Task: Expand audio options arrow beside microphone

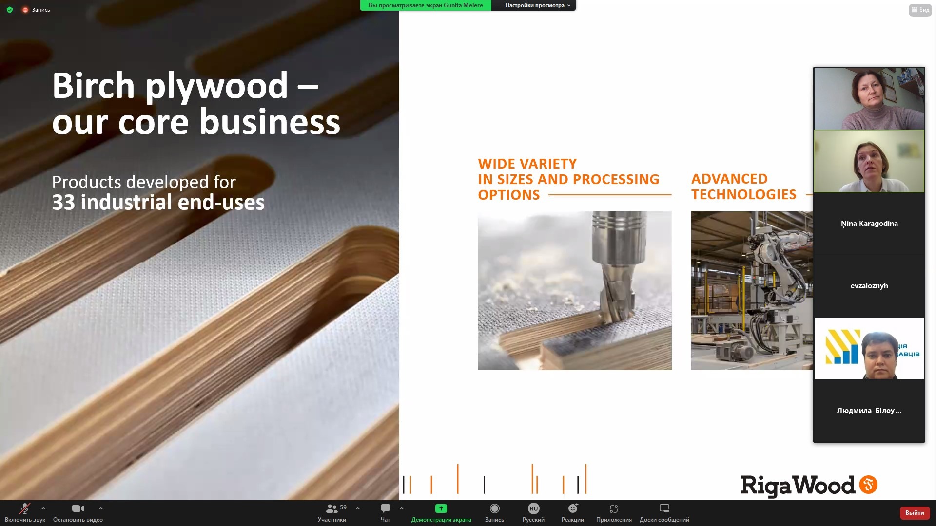Action: 43,508
